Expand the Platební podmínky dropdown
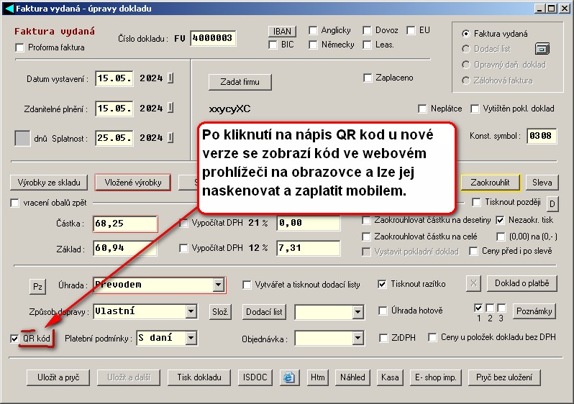 pos(190,338)
